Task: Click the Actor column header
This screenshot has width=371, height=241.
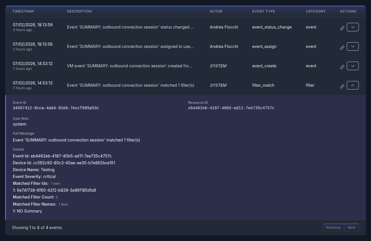Action: coord(216,11)
